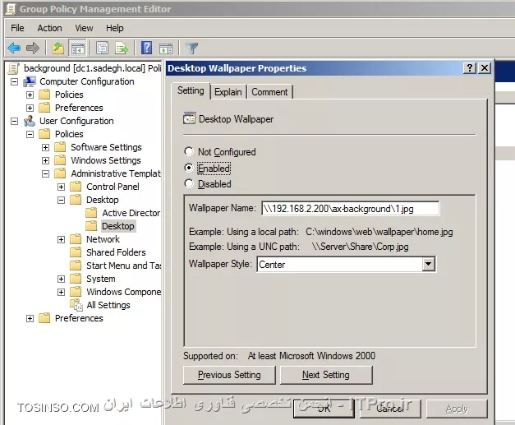Screen dimensions: 515x425
Task: Expand the Software Settings node
Action: point(46,147)
